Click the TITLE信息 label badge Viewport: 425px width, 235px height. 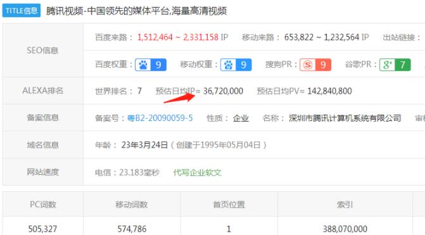(22, 11)
